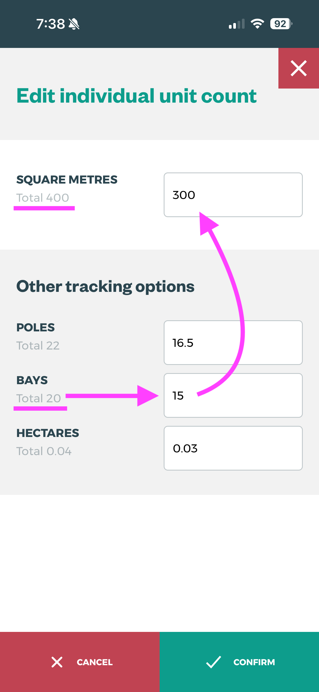Click the X icon beside Cancel

click(x=57, y=662)
